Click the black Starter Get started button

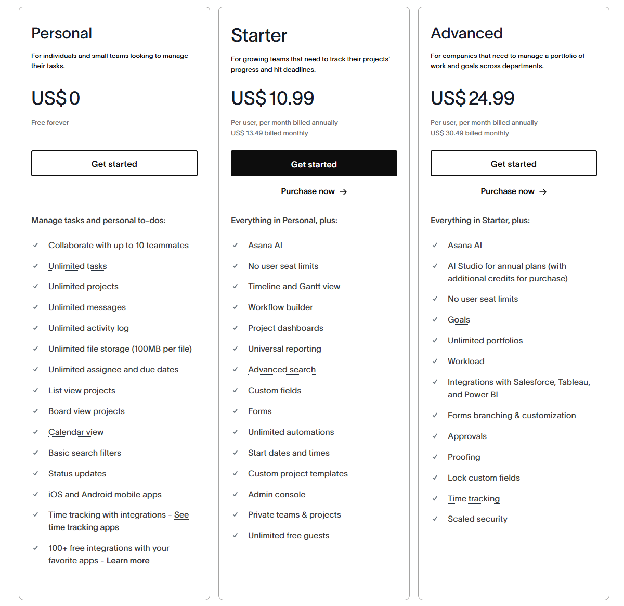tap(314, 163)
